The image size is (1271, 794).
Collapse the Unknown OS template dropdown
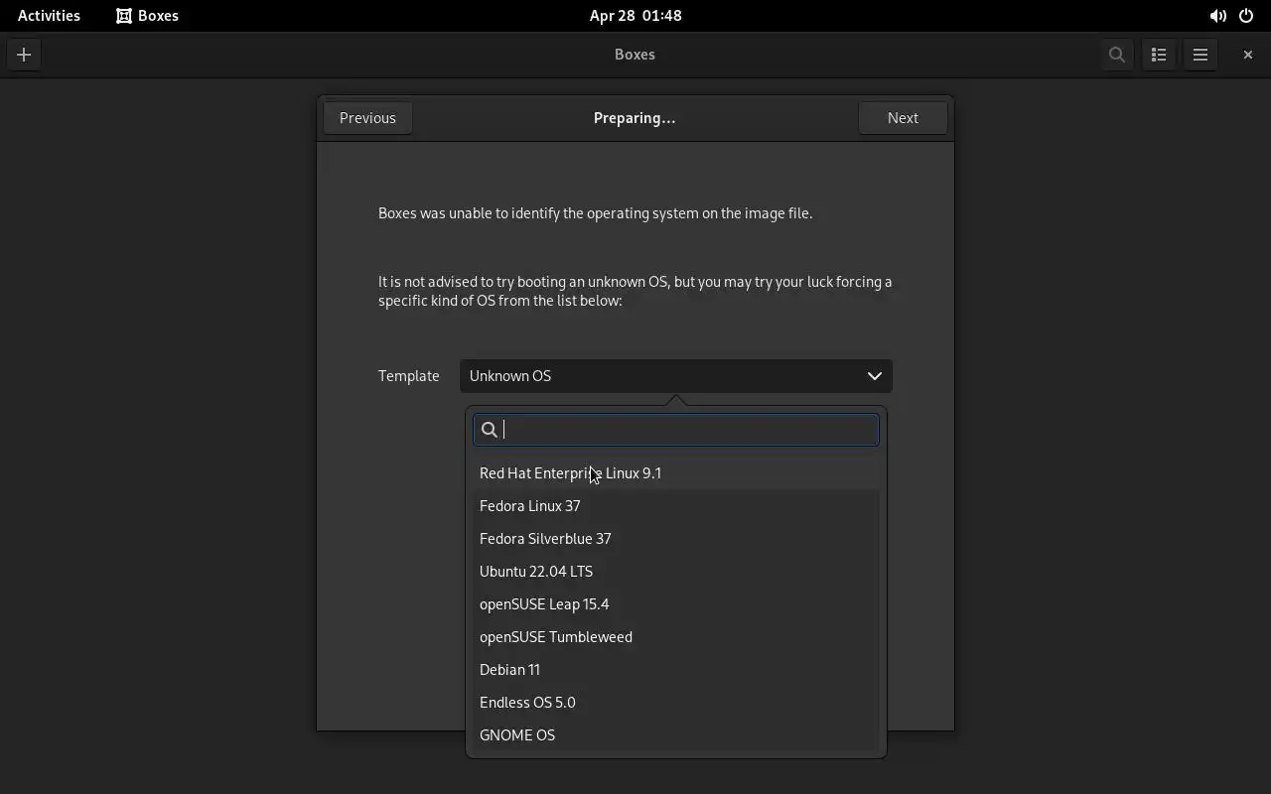[675, 376]
